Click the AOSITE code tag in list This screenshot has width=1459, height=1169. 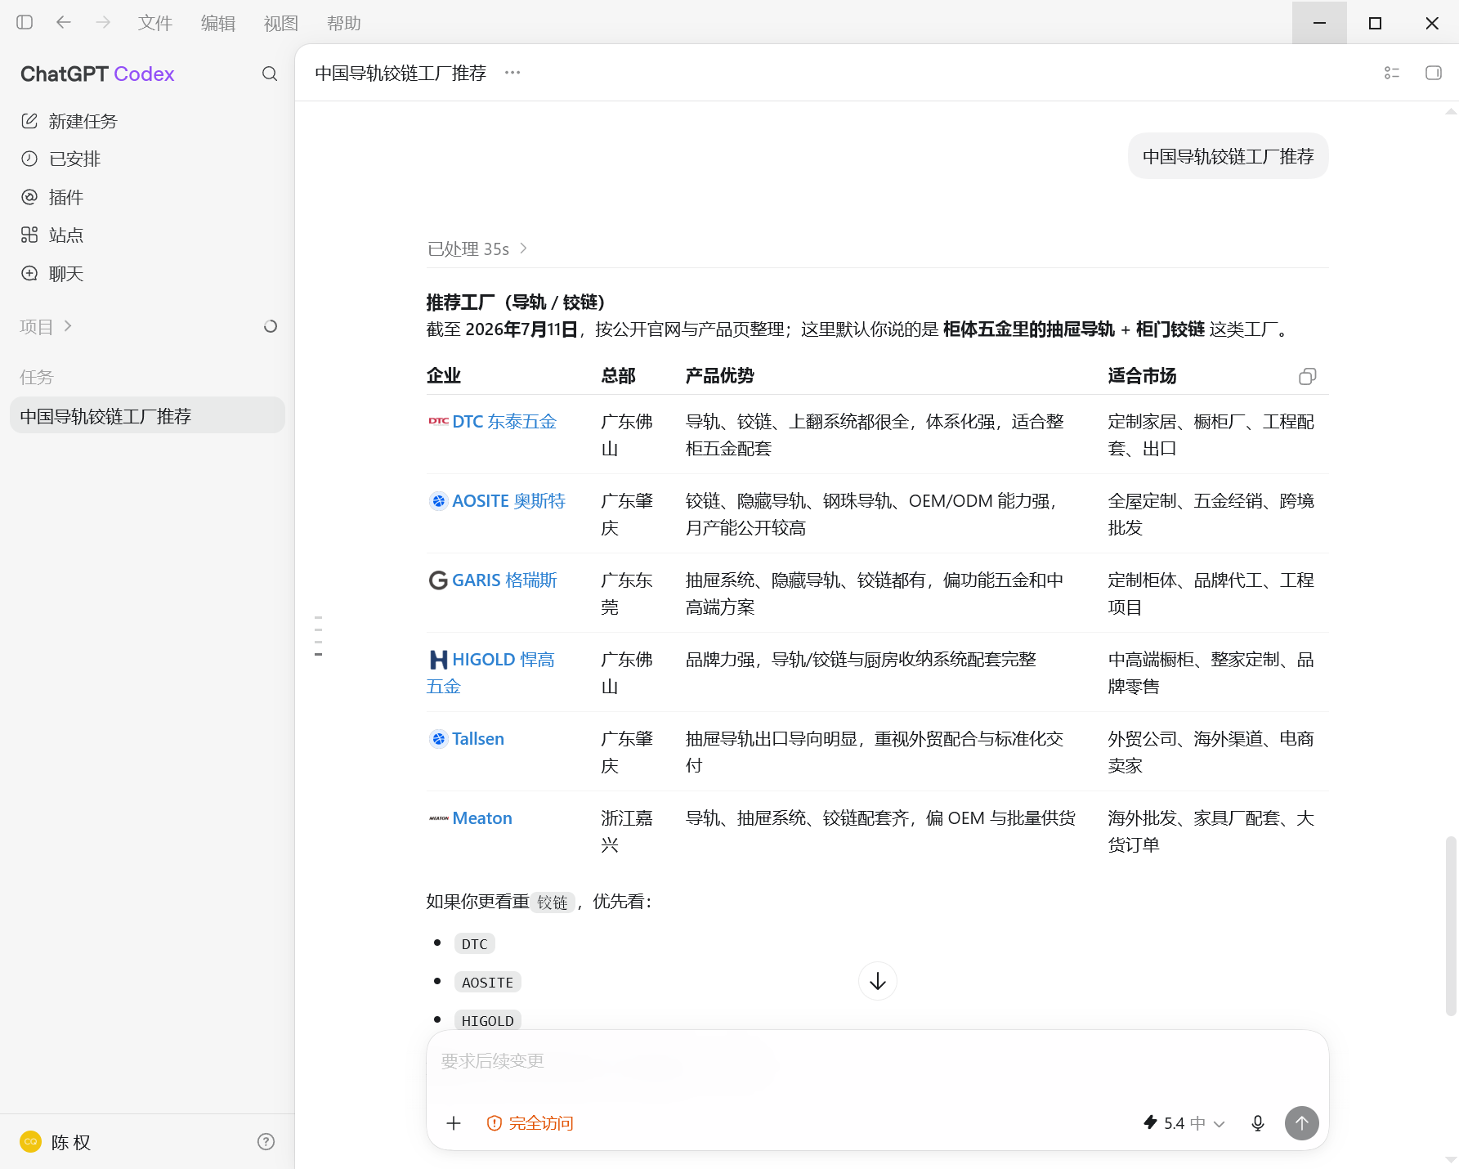coord(487,983)
